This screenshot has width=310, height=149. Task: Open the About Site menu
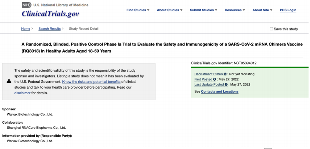[x=263, y=10]
